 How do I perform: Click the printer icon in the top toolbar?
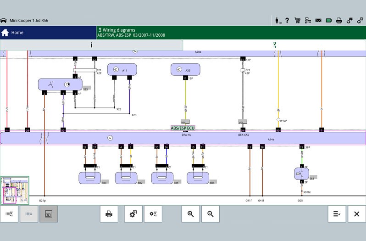339,21
